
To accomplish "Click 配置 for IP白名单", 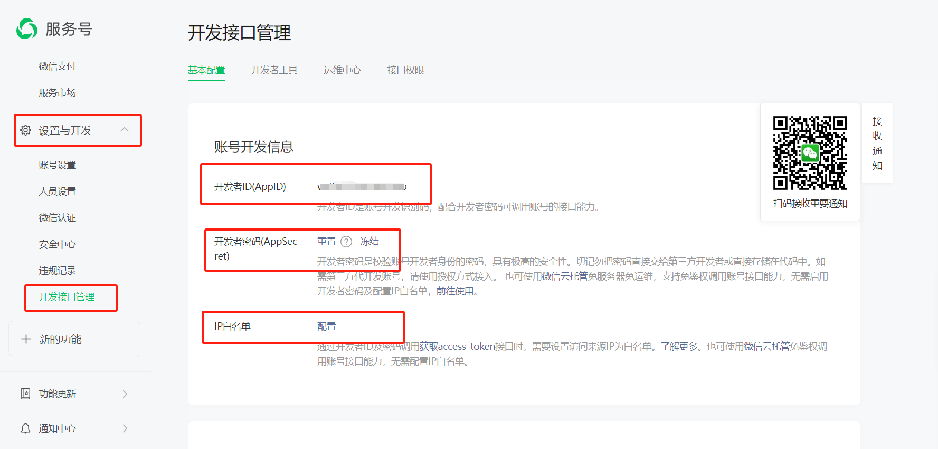I will [326, 327].
